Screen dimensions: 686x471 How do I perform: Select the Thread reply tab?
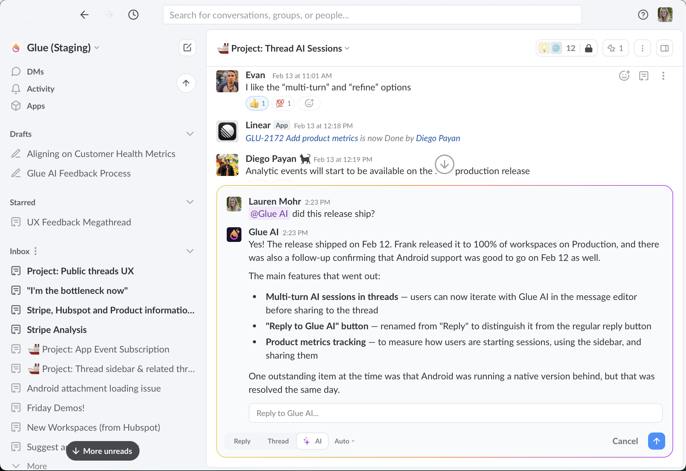click(278, 441)
